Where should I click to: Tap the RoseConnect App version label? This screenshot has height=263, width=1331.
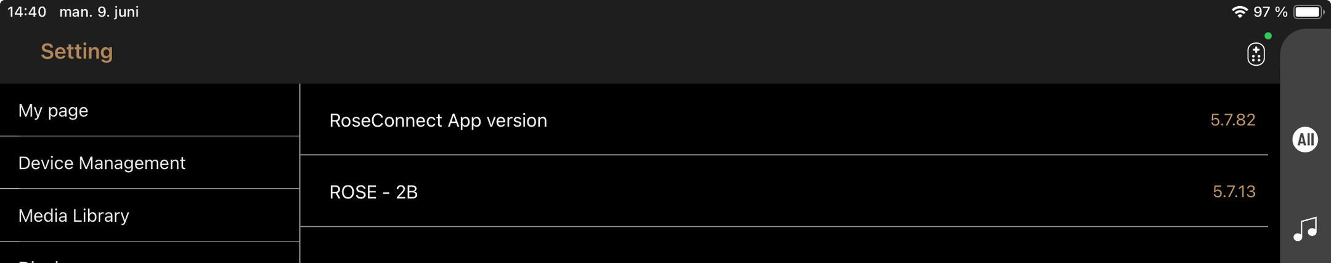438,120
